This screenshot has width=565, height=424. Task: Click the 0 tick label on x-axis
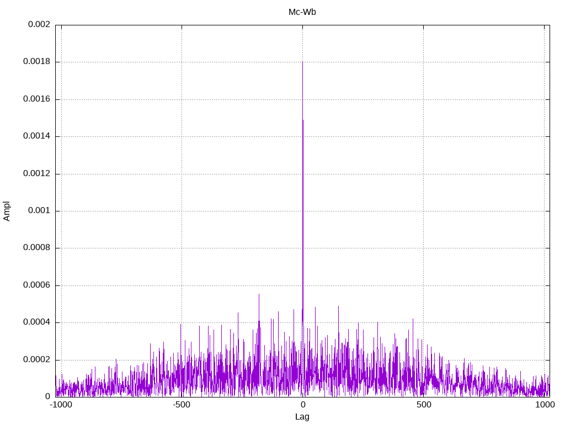click(302, 405)
